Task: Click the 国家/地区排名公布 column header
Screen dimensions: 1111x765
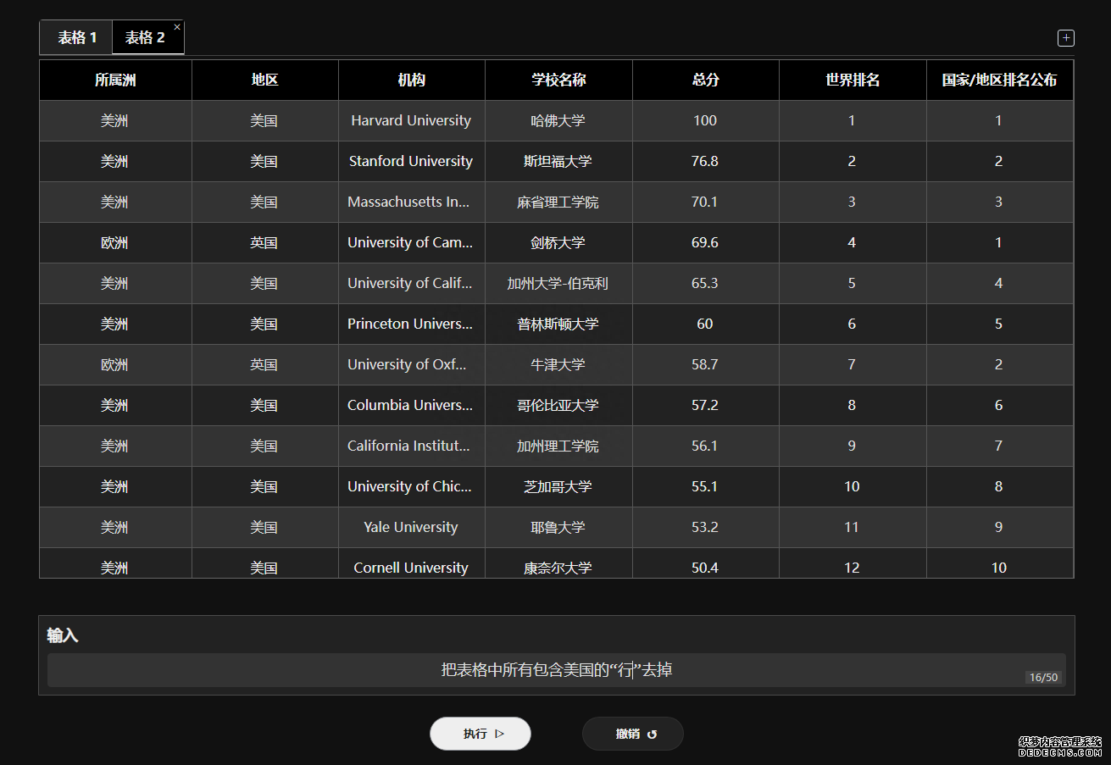Action: pos(1000,80)
